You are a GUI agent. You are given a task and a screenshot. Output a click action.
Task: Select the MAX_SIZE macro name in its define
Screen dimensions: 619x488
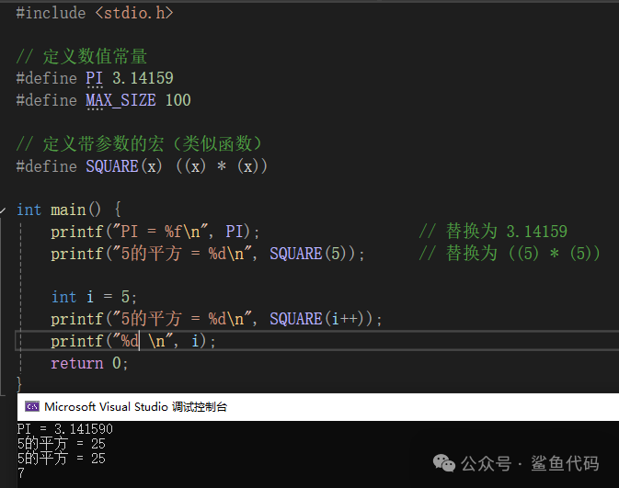coord(120,100)
